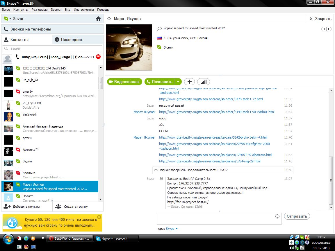
Task: Open the Инструменты menu
Action: click(x=84, y=10)
